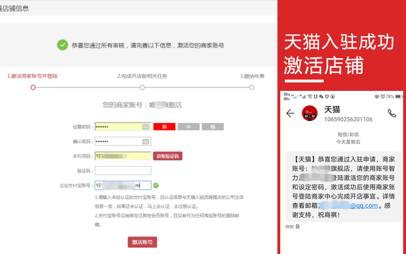Click the last step circle on the progress line

[251, 87]
